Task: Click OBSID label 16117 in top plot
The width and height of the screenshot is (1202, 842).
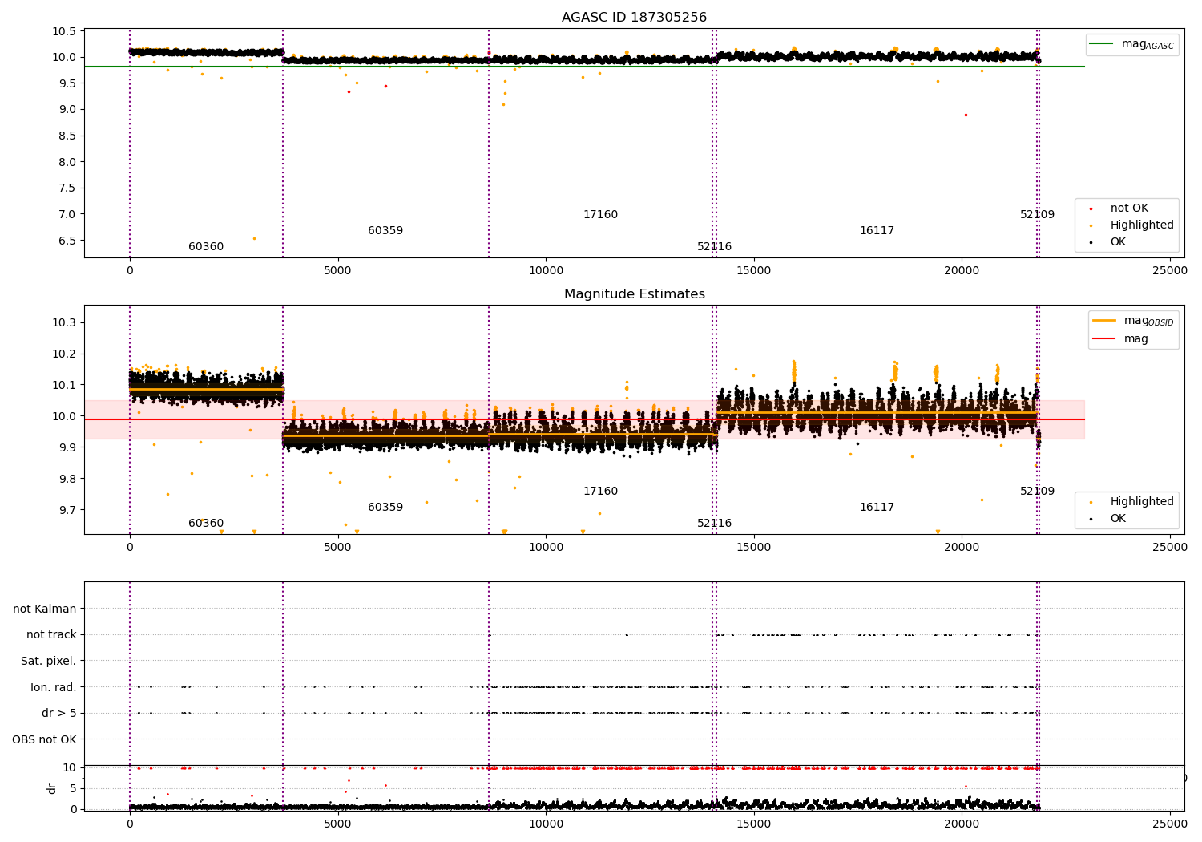Action: [877, 231]
